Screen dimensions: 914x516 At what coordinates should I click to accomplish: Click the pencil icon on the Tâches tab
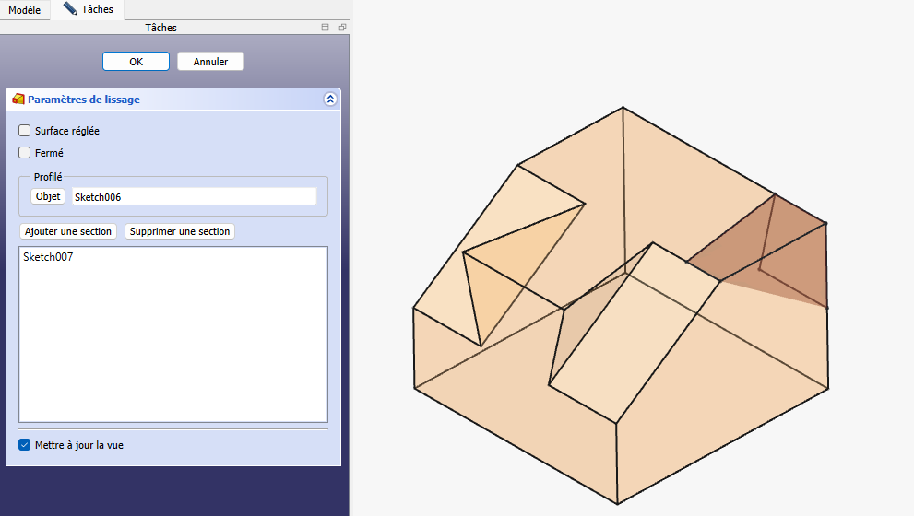[x=70, y=9]
